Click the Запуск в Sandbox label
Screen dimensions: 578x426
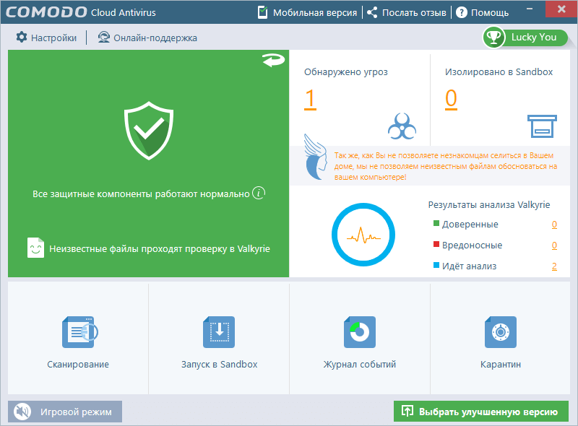219,364
